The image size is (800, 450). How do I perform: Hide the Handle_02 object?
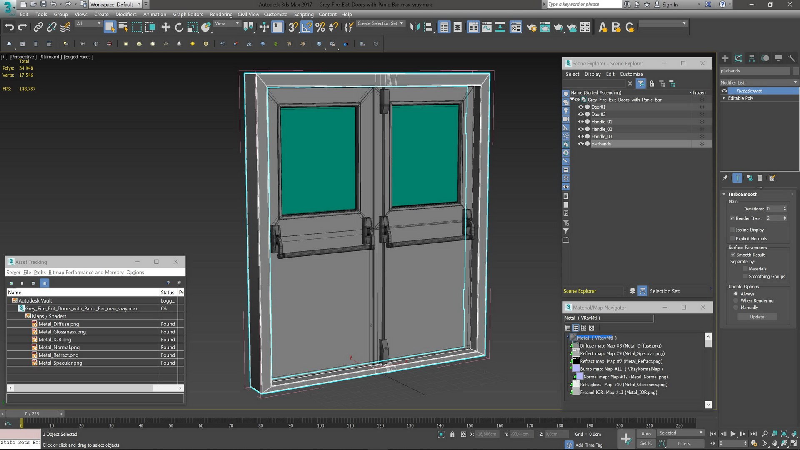coord(580,129)
